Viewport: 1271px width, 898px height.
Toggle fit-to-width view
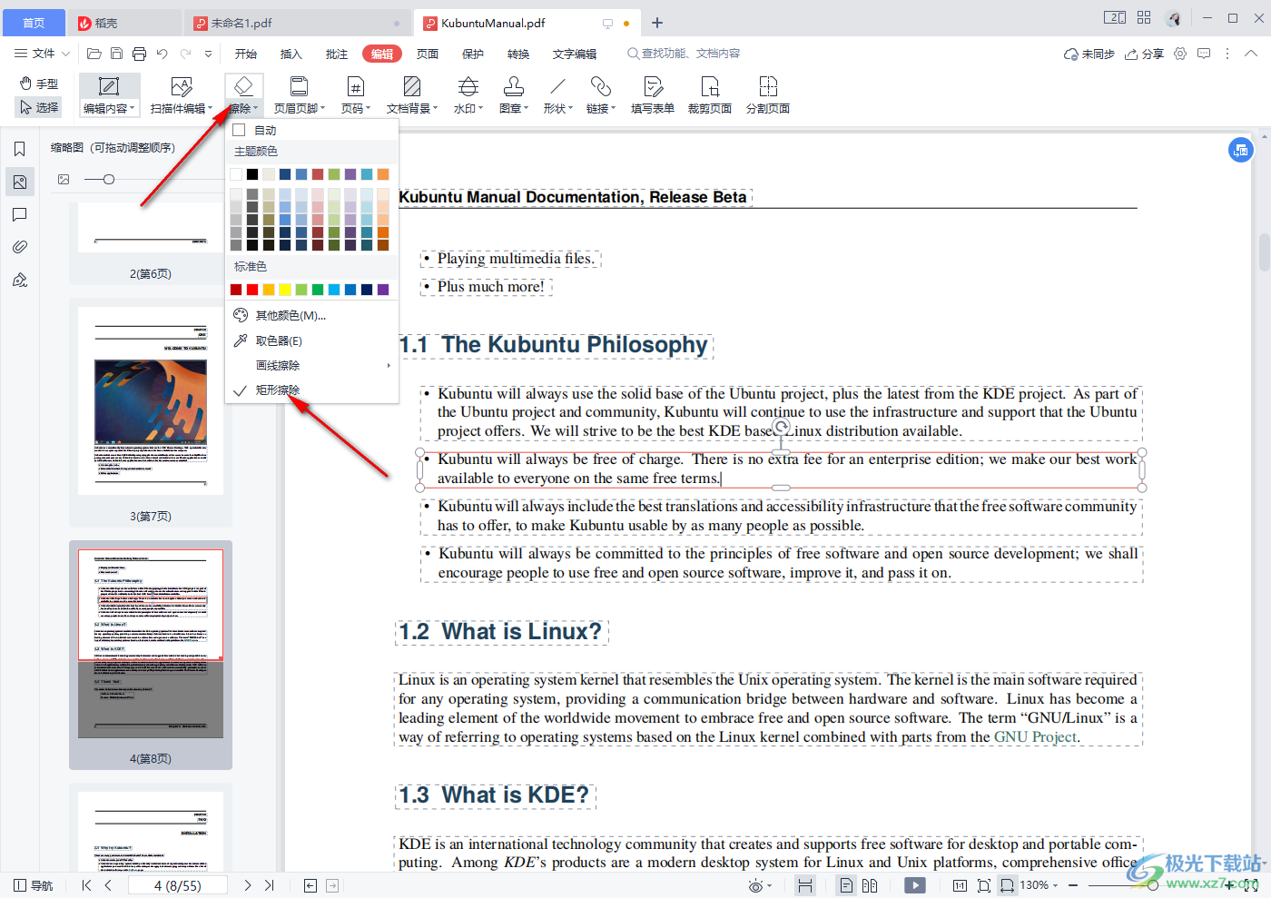pos(1007,885)
